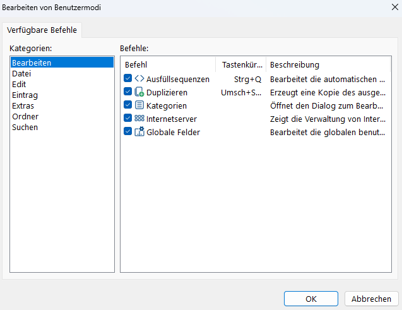
Task: Sort by the Befehl column header
Action: pos(168,64)
